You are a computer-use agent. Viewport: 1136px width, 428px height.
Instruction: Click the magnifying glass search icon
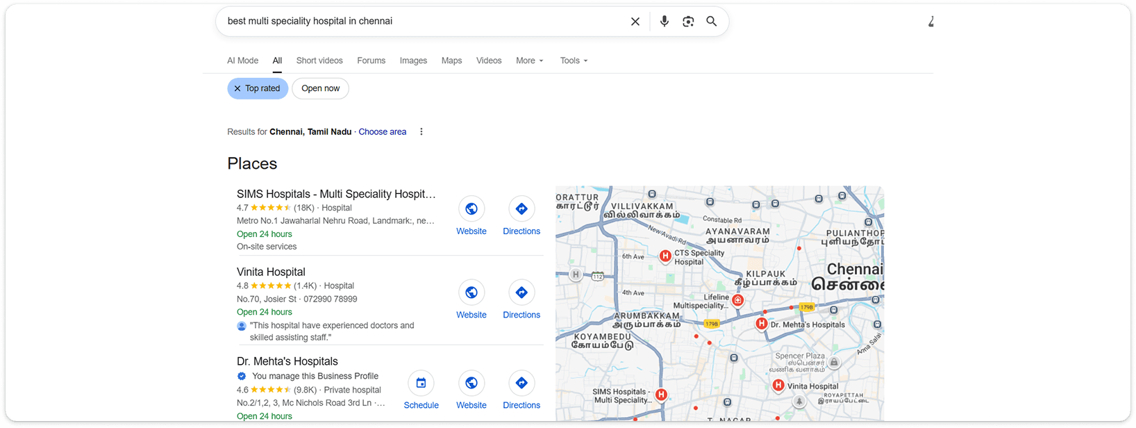click(x=712, y=22)
